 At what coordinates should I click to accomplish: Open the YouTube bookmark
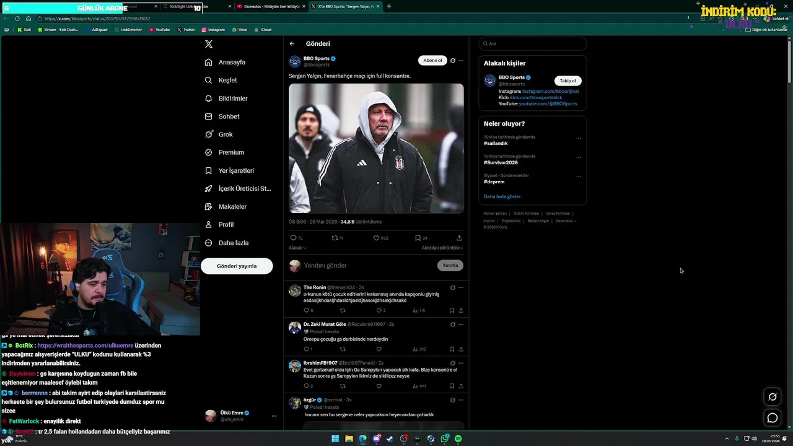[x=159, y=30]
